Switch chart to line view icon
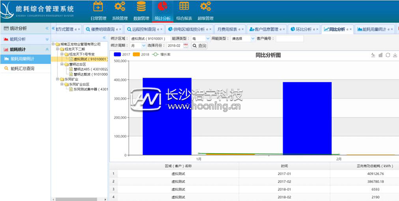Viewport: 399px width, 201px height. 372,55
